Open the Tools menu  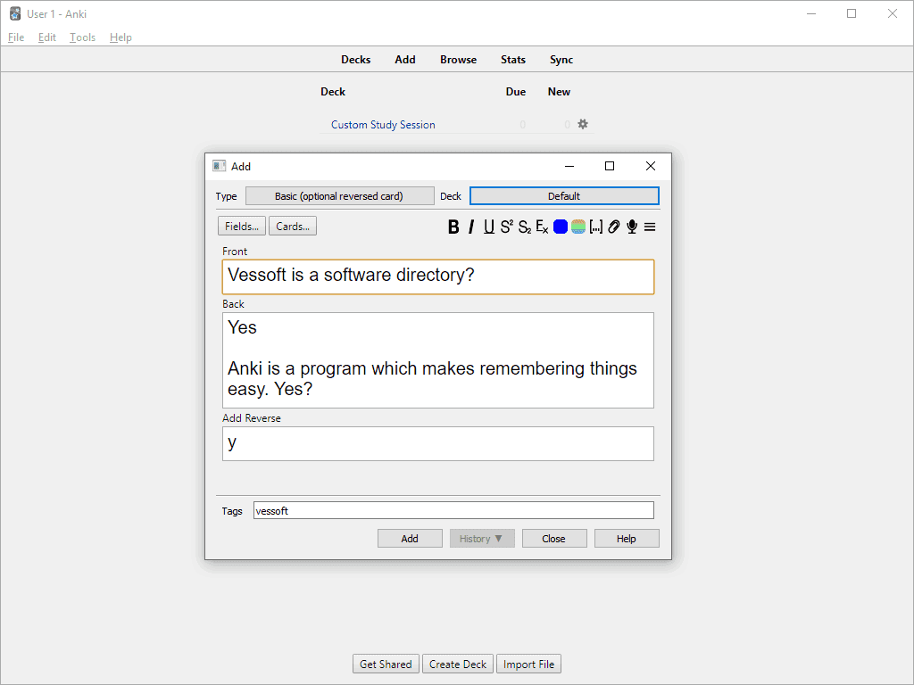(82, 37)
